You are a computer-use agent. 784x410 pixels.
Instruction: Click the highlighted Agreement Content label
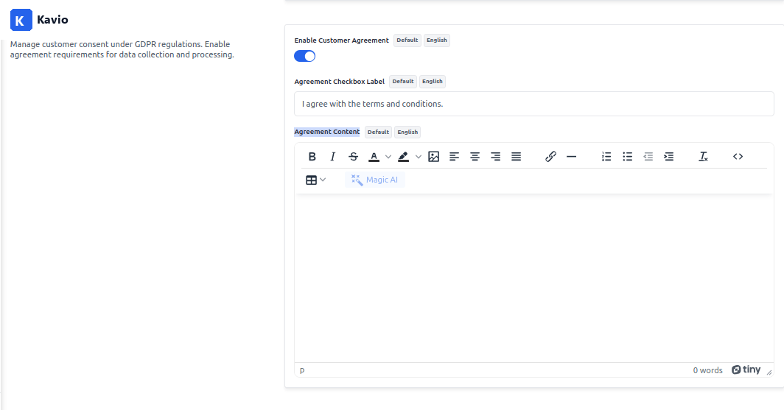point(326,132)
